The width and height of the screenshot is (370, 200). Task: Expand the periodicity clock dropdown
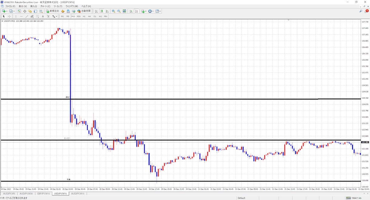pyautogui.click(x=153, y=11)
